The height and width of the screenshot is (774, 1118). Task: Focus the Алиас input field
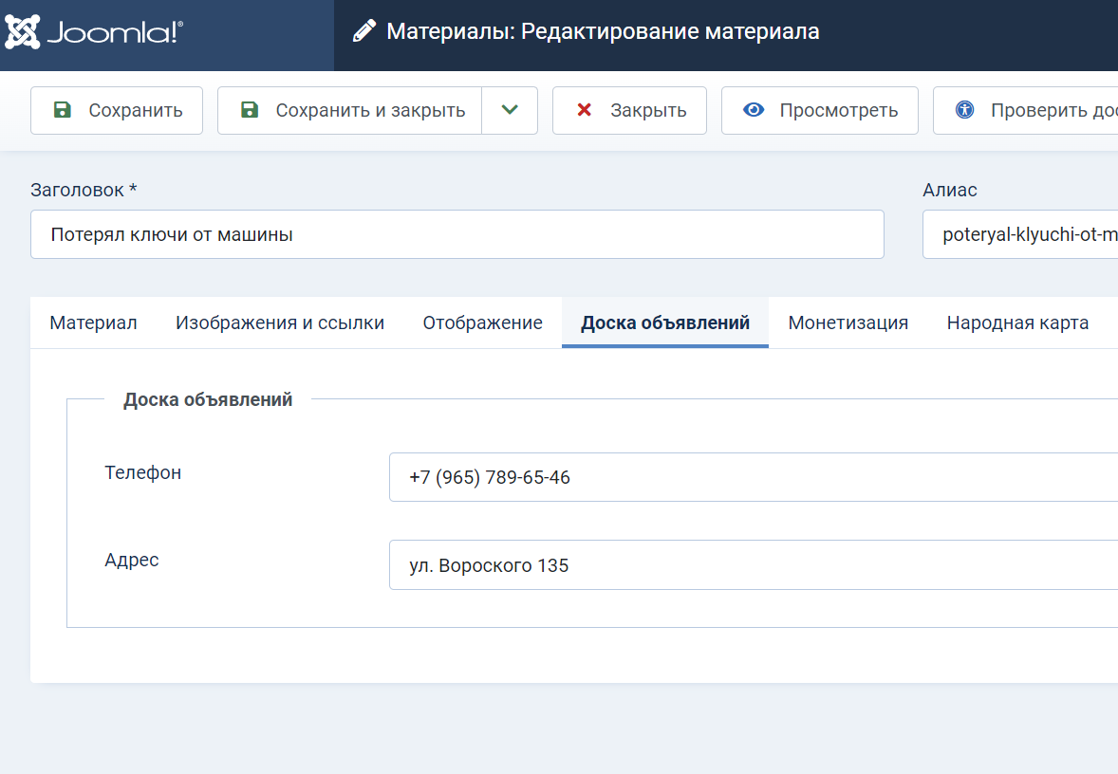[x=1020, y=234]
